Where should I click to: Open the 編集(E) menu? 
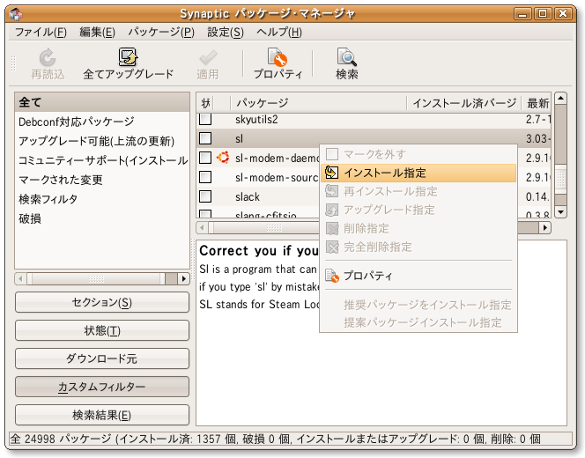click(97, 33)
